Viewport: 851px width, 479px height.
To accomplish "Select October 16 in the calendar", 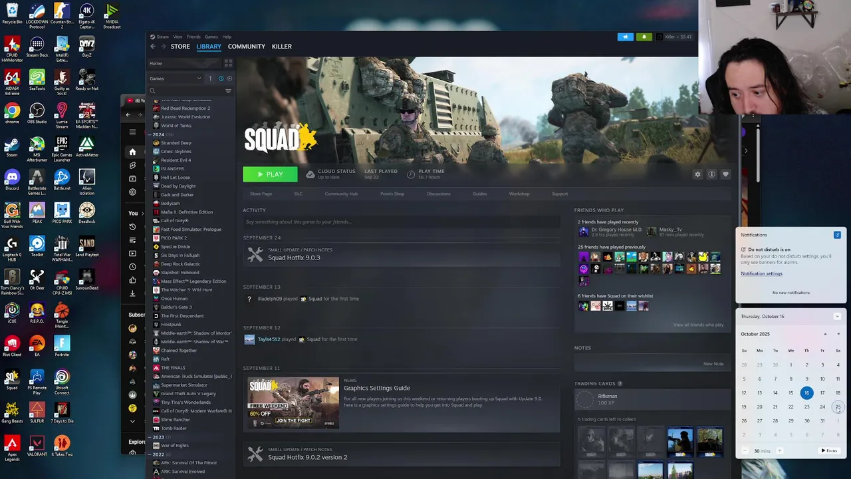I will click(806, 393).
